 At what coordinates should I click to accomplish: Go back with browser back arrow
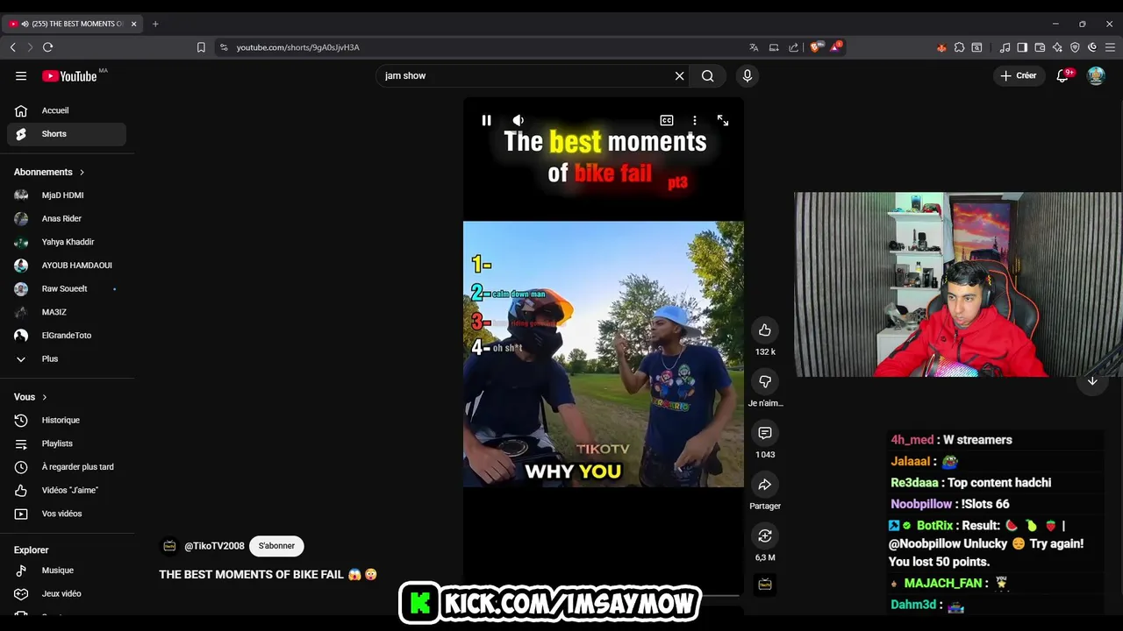click(x=12, y=47)
